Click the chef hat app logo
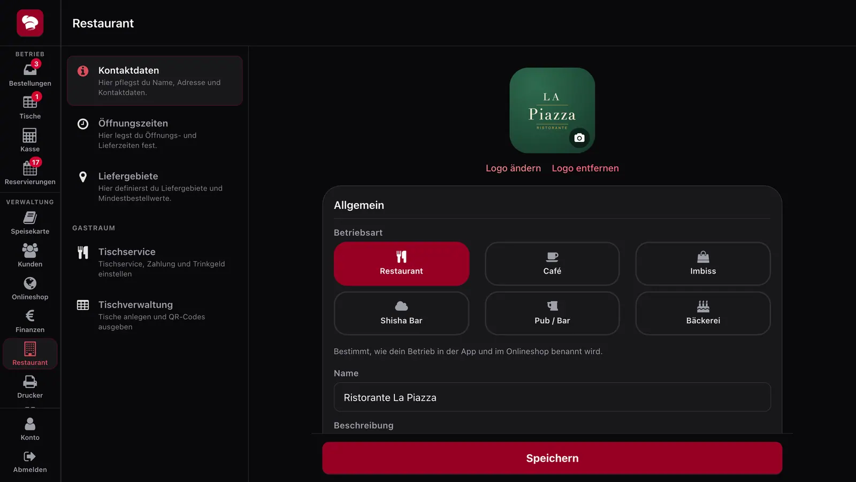Viewport: 856px width, 482px height. [30, 23]
